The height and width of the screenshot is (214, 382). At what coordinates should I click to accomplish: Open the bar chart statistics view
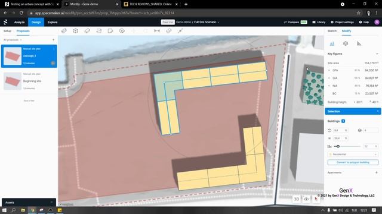(x=332, y=43)
